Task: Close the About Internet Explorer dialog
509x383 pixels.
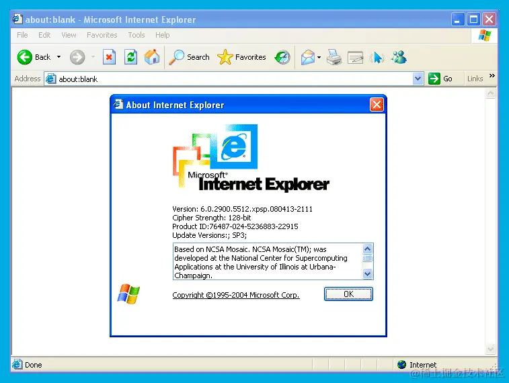Action: (x=377, y=105)
